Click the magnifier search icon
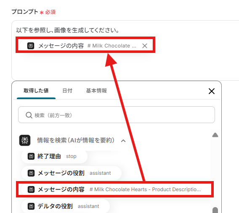This screenshot has height=213, width=239. tap(29, 115)
